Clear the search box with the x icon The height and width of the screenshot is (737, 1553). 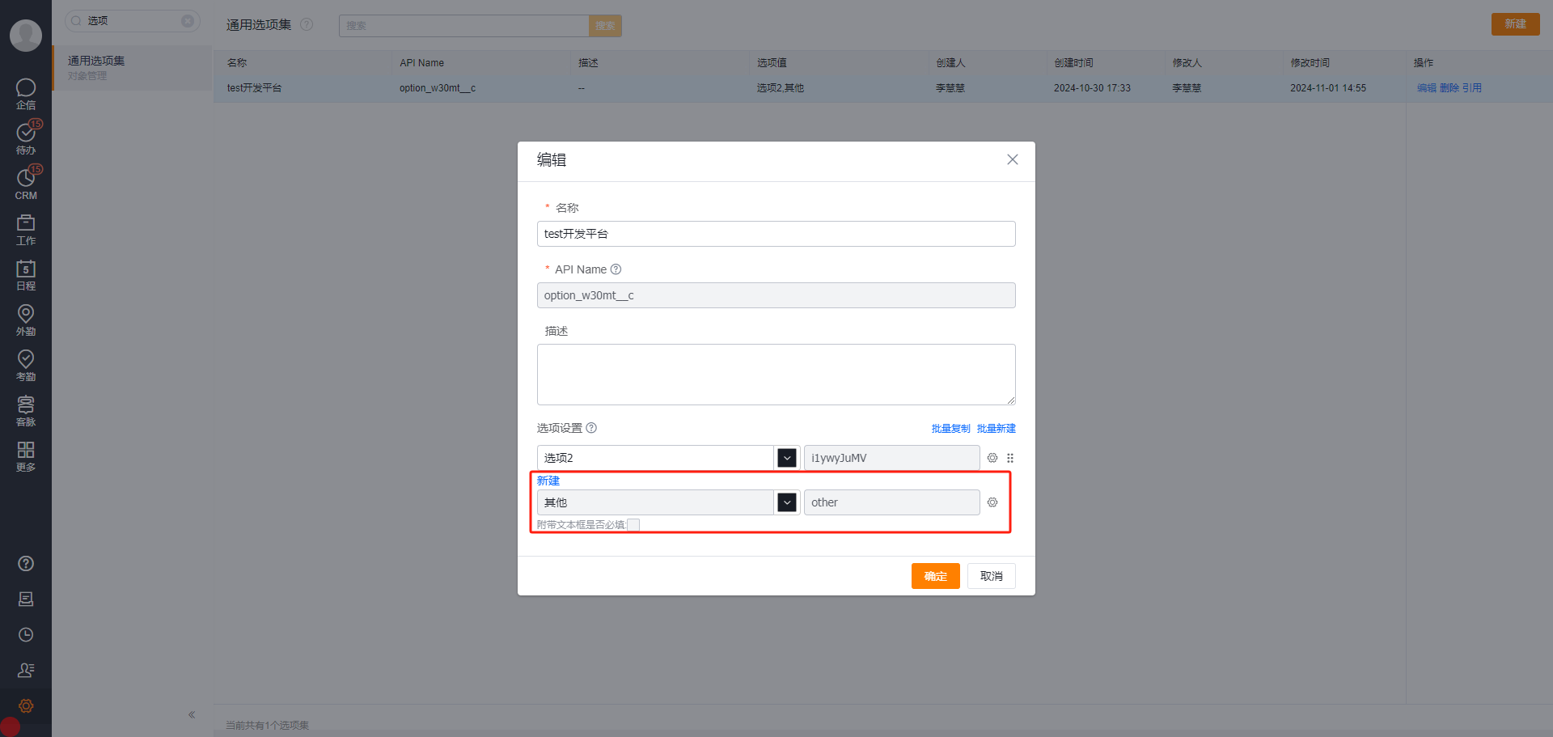(x=188, y=20)
